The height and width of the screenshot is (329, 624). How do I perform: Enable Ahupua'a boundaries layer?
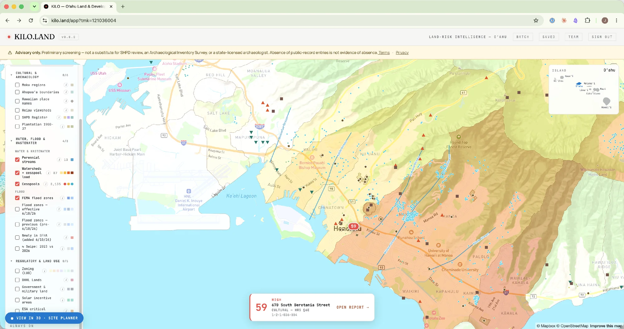tap(17, 92)
